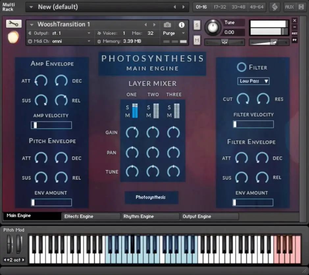This screenshot has height=275, width=309.
Task: Select the 33-48 rack page
Action: [238, 7]
